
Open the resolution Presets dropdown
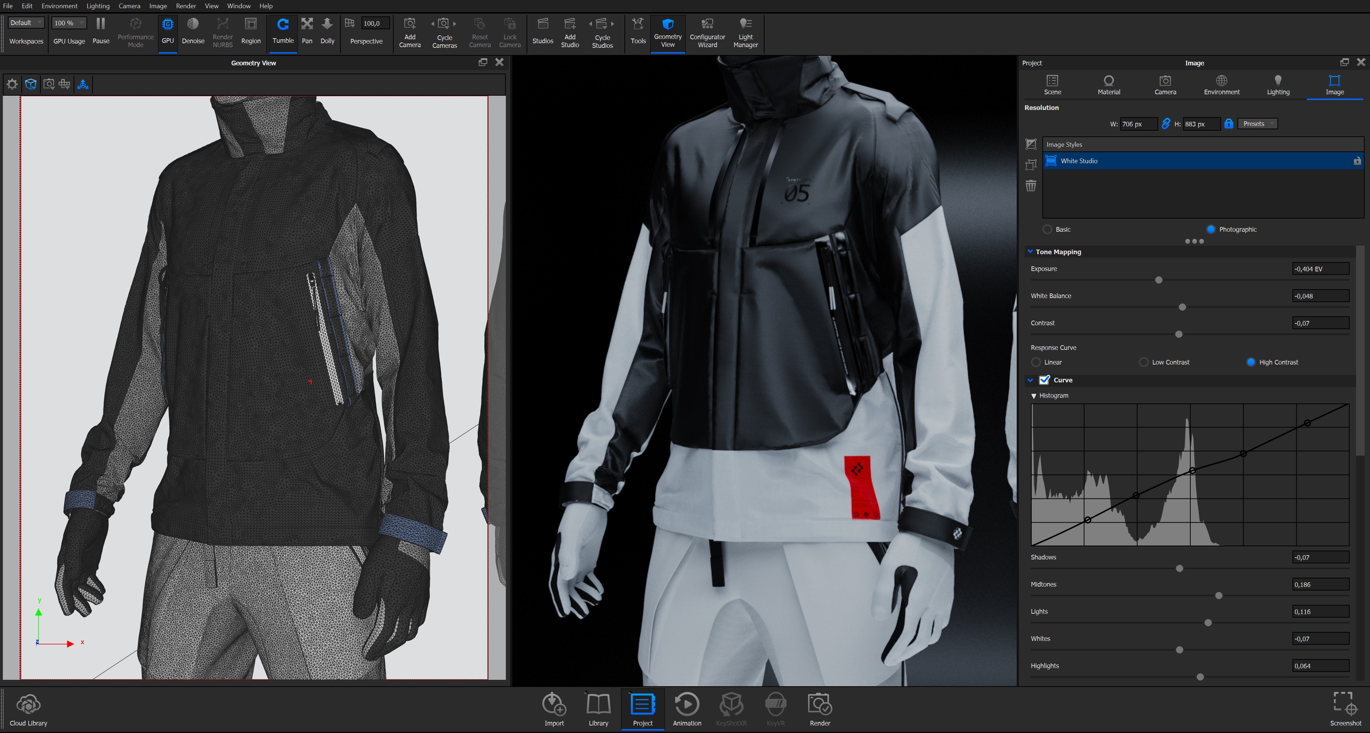pos(1257,124)
